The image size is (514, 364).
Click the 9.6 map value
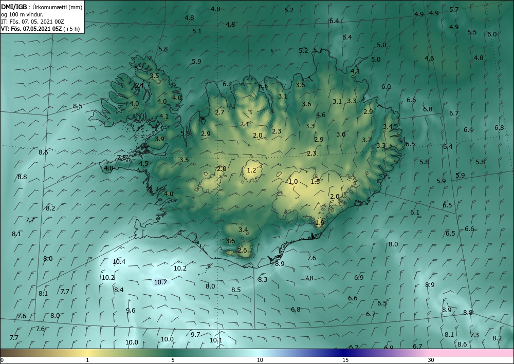tap(131, 310)
